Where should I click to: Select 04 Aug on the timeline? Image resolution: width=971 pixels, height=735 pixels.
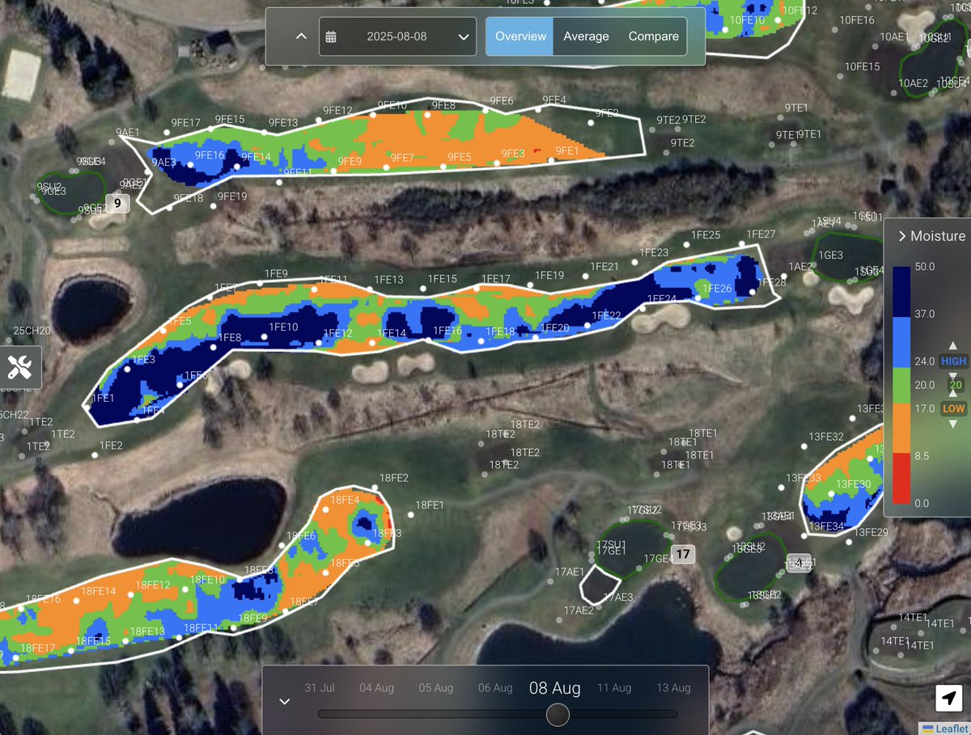click(376, 688)
